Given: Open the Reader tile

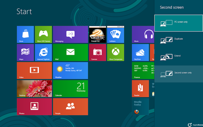Looking at the screenshot, I should click(140, 89).
